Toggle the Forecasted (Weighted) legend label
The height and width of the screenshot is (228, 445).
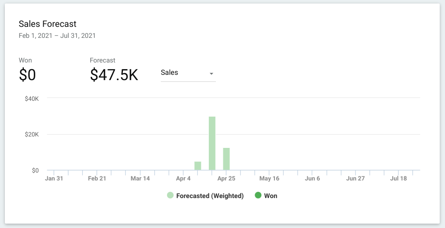point(210,196)
